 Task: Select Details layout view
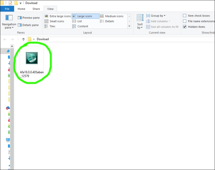coord(107,21)
